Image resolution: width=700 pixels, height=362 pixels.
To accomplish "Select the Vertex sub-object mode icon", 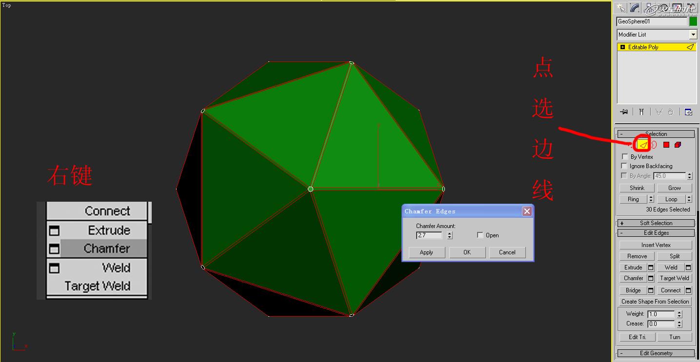I will [631, 144].
